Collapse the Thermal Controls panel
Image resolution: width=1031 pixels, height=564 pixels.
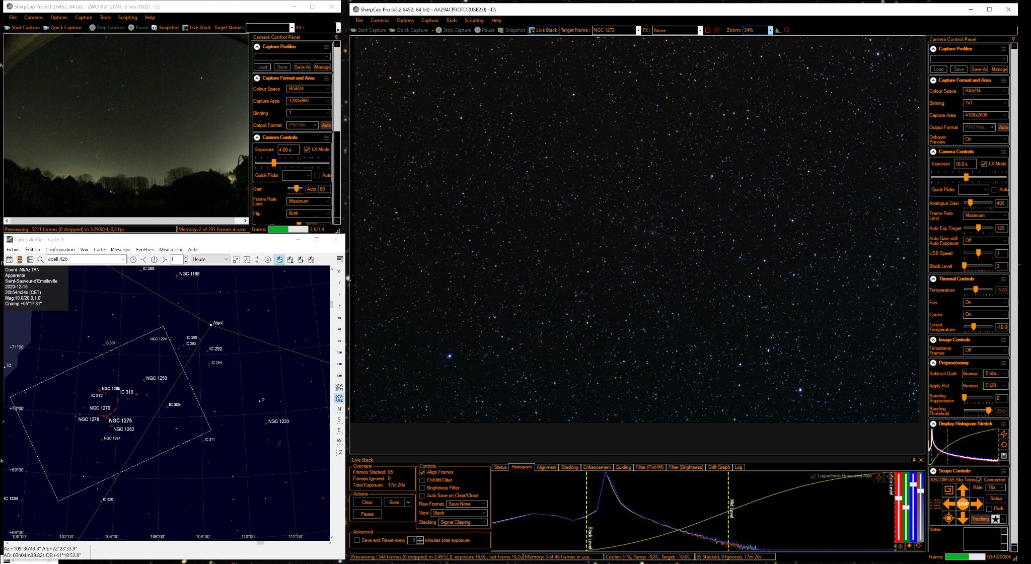(933, 279)
